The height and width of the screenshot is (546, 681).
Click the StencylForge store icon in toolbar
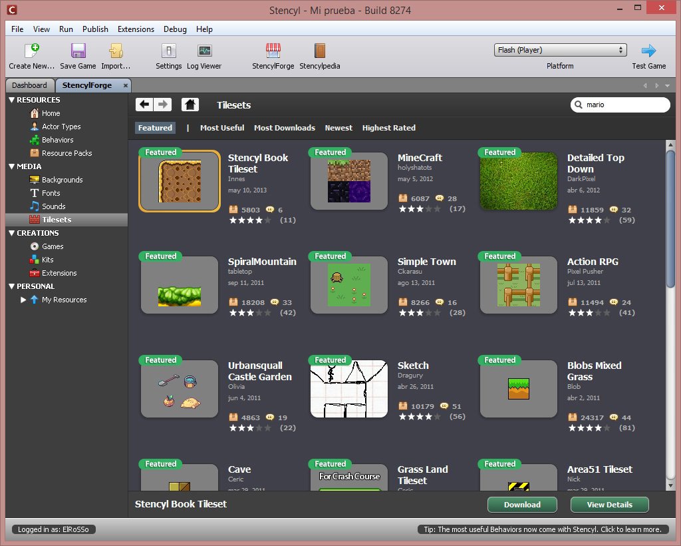[273, 51]
